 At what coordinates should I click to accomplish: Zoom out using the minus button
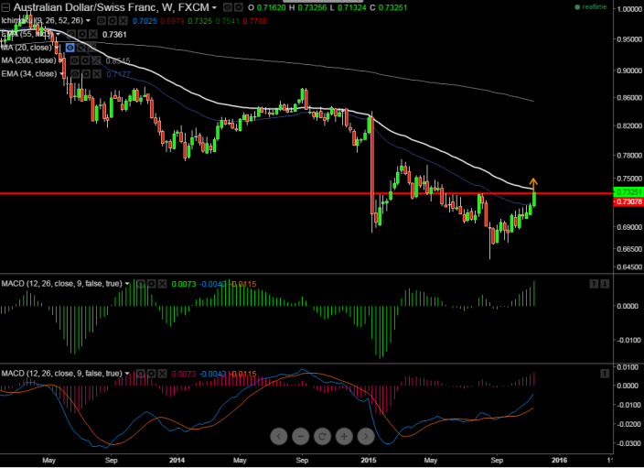coord(301,436)
